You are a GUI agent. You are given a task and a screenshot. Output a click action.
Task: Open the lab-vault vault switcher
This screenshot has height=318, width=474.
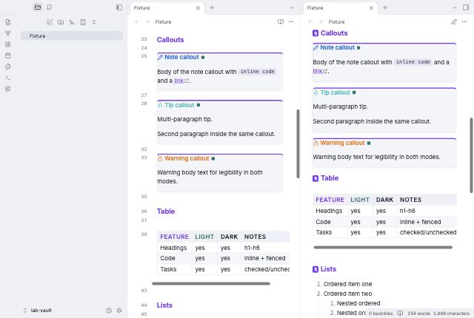click(38, 310)
